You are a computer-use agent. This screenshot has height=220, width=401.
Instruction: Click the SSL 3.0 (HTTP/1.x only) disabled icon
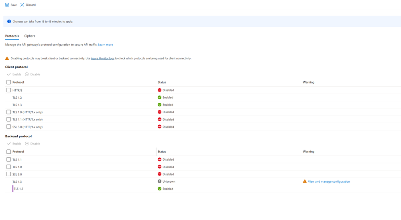click(159, 126)
